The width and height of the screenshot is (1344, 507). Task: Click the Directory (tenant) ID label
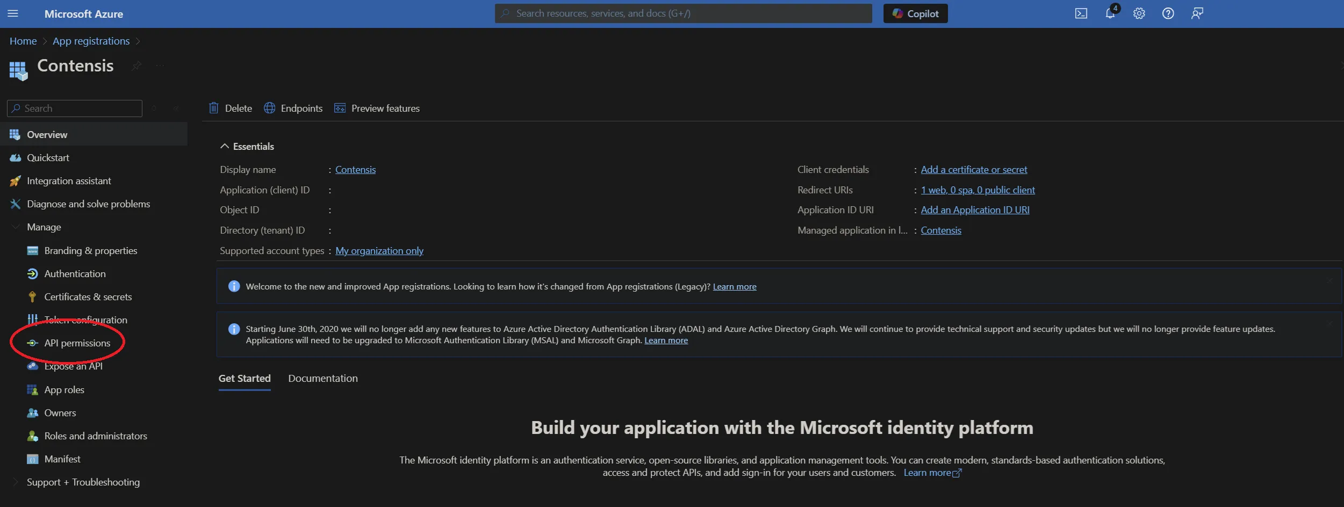click(x=262, y=230)
